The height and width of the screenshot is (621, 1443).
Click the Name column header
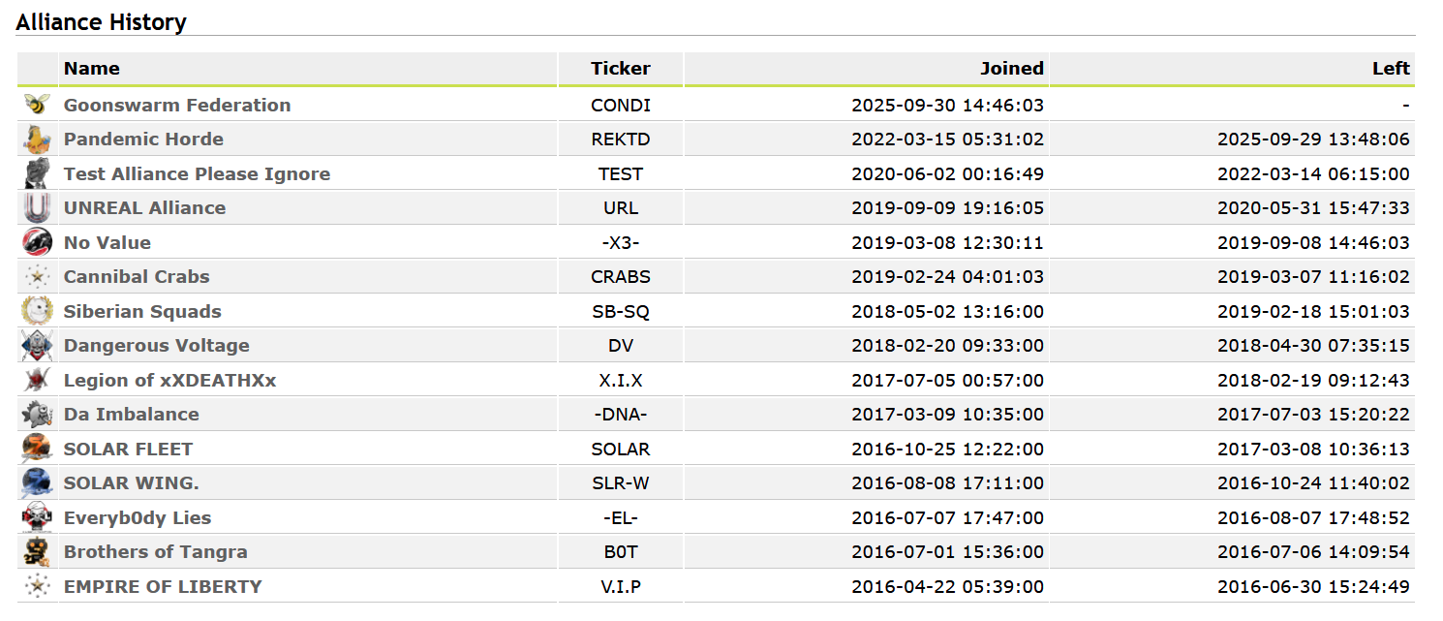click(92, 69)
